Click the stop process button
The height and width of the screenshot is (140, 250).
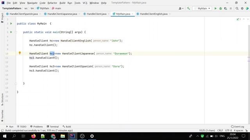pos(231,9)
